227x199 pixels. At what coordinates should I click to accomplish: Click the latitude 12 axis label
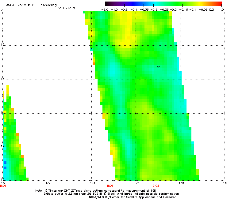[x=2, y=146]
